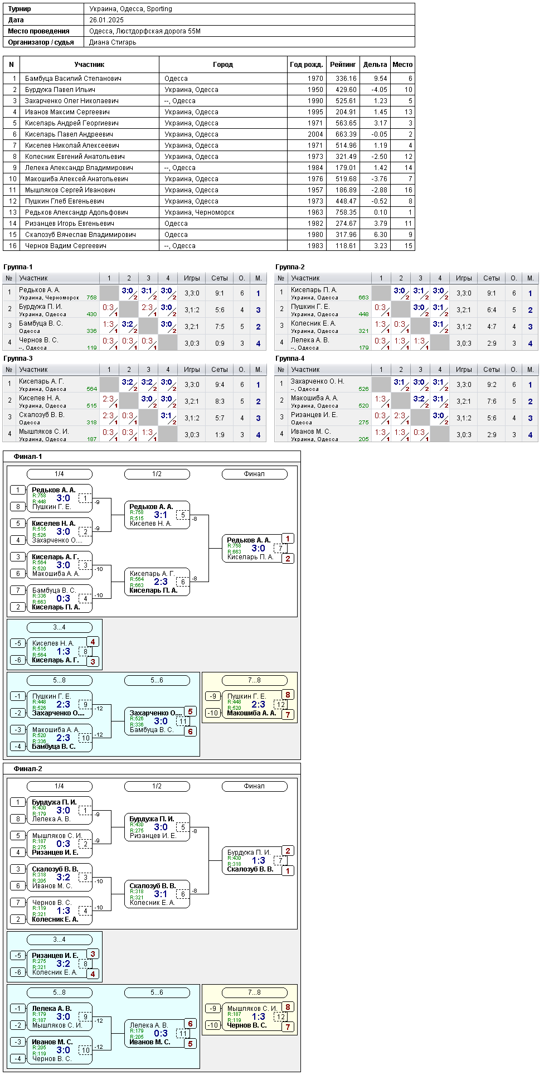Screen dimensions: 544x1075
Task: Click first place badge beside Редьков А. А. final
Action: point(288,539)
